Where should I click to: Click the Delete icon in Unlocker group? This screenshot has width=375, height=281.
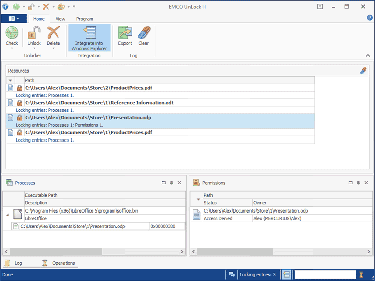coord(53,33)
